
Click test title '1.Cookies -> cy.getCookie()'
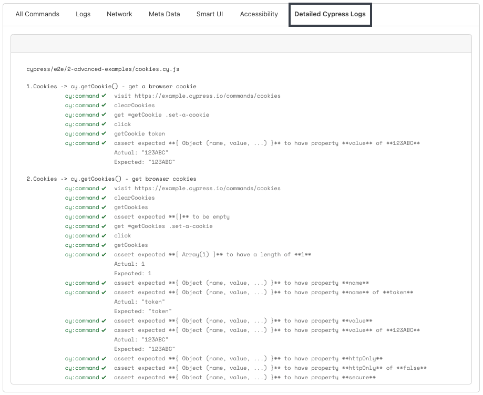pyautogui.click(x=111, y=87)
